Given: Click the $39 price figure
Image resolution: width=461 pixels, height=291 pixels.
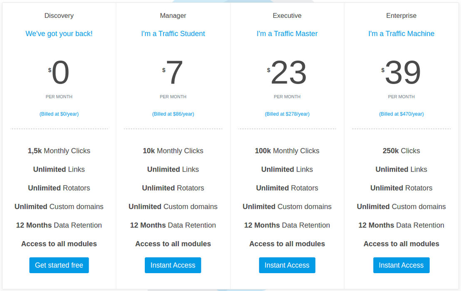Looking at the screenshot, I should coord(402,72).
